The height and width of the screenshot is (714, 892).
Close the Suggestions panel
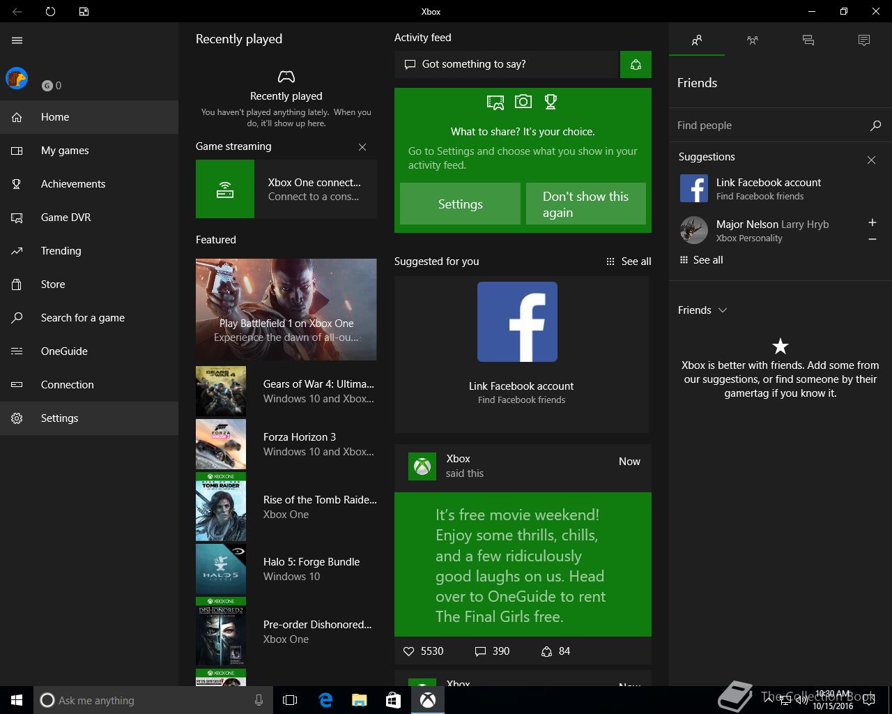click(871, 160)
